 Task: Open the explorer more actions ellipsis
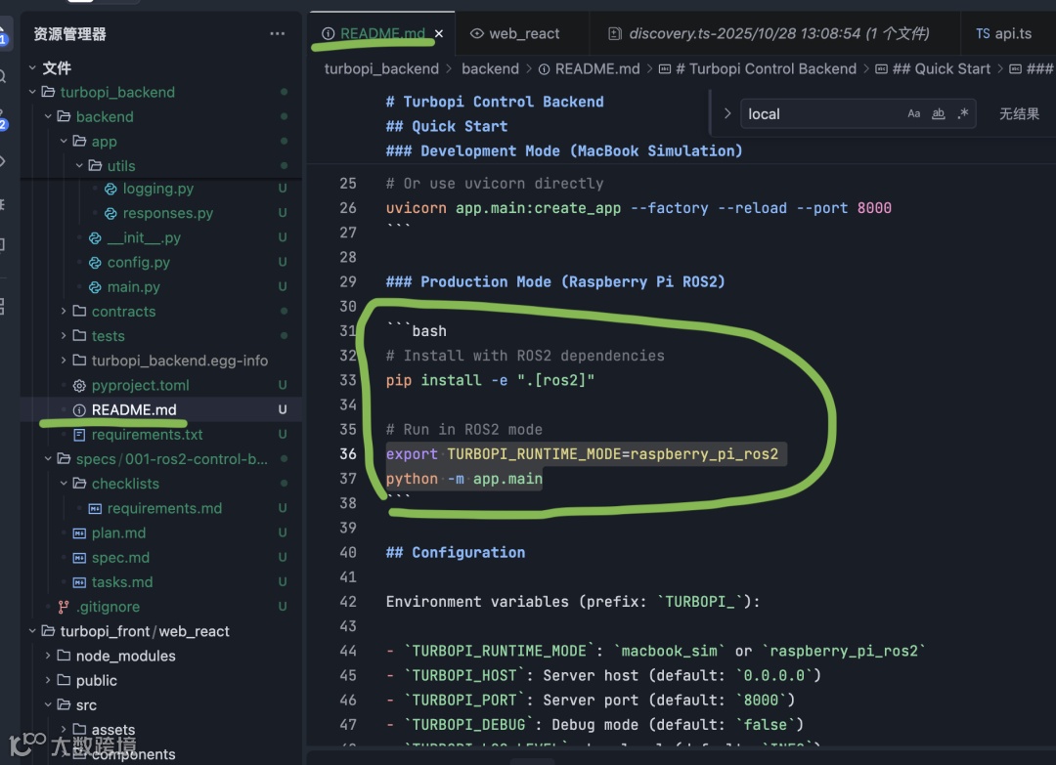[x=277, y=33]
